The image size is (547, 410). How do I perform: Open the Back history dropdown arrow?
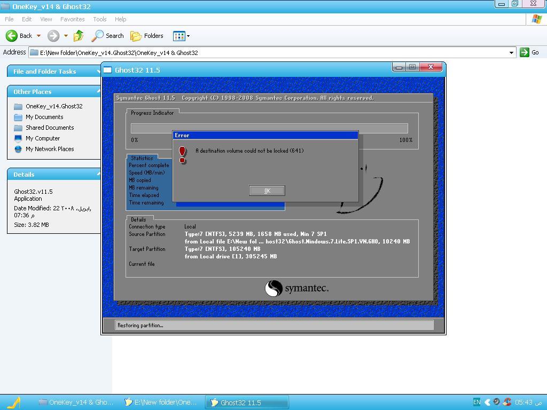(x=38, y=36)
